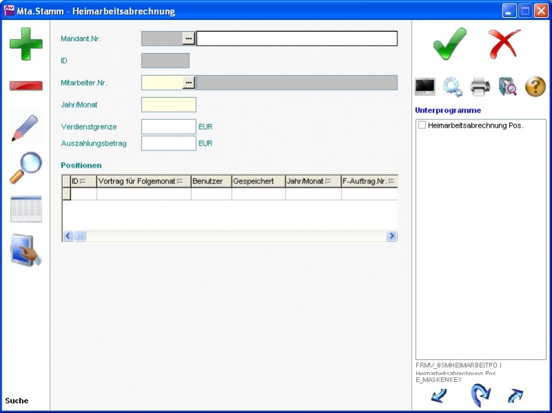Click the Benutzer column header
552x413 pixels.
tap(211, 181)
